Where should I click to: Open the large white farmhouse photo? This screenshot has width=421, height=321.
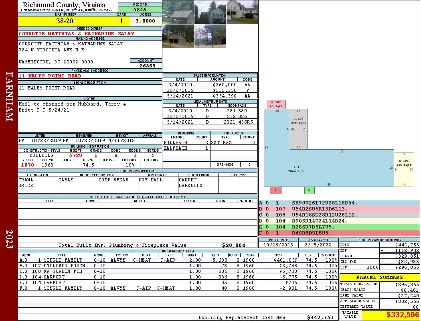point(242,12)
